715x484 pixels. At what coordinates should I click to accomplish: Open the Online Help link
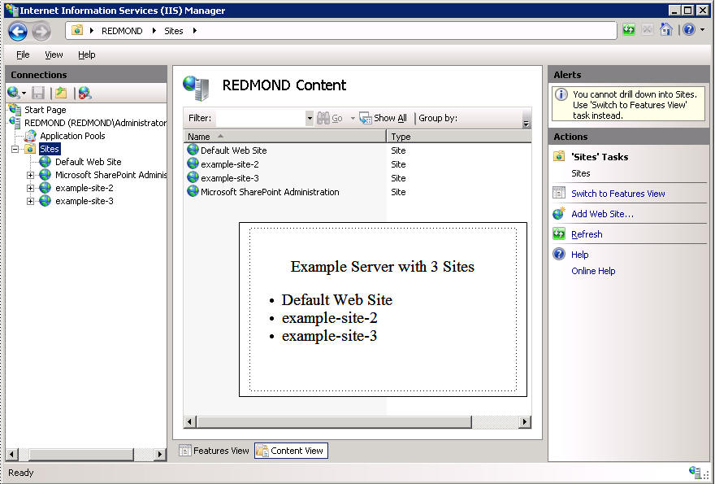593,271
